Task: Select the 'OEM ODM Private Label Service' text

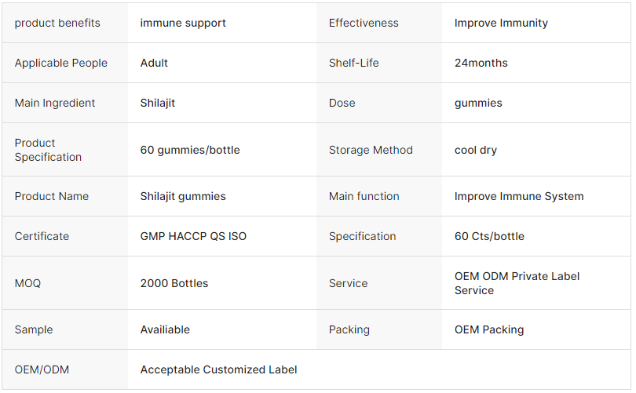Action: [517, 283]
